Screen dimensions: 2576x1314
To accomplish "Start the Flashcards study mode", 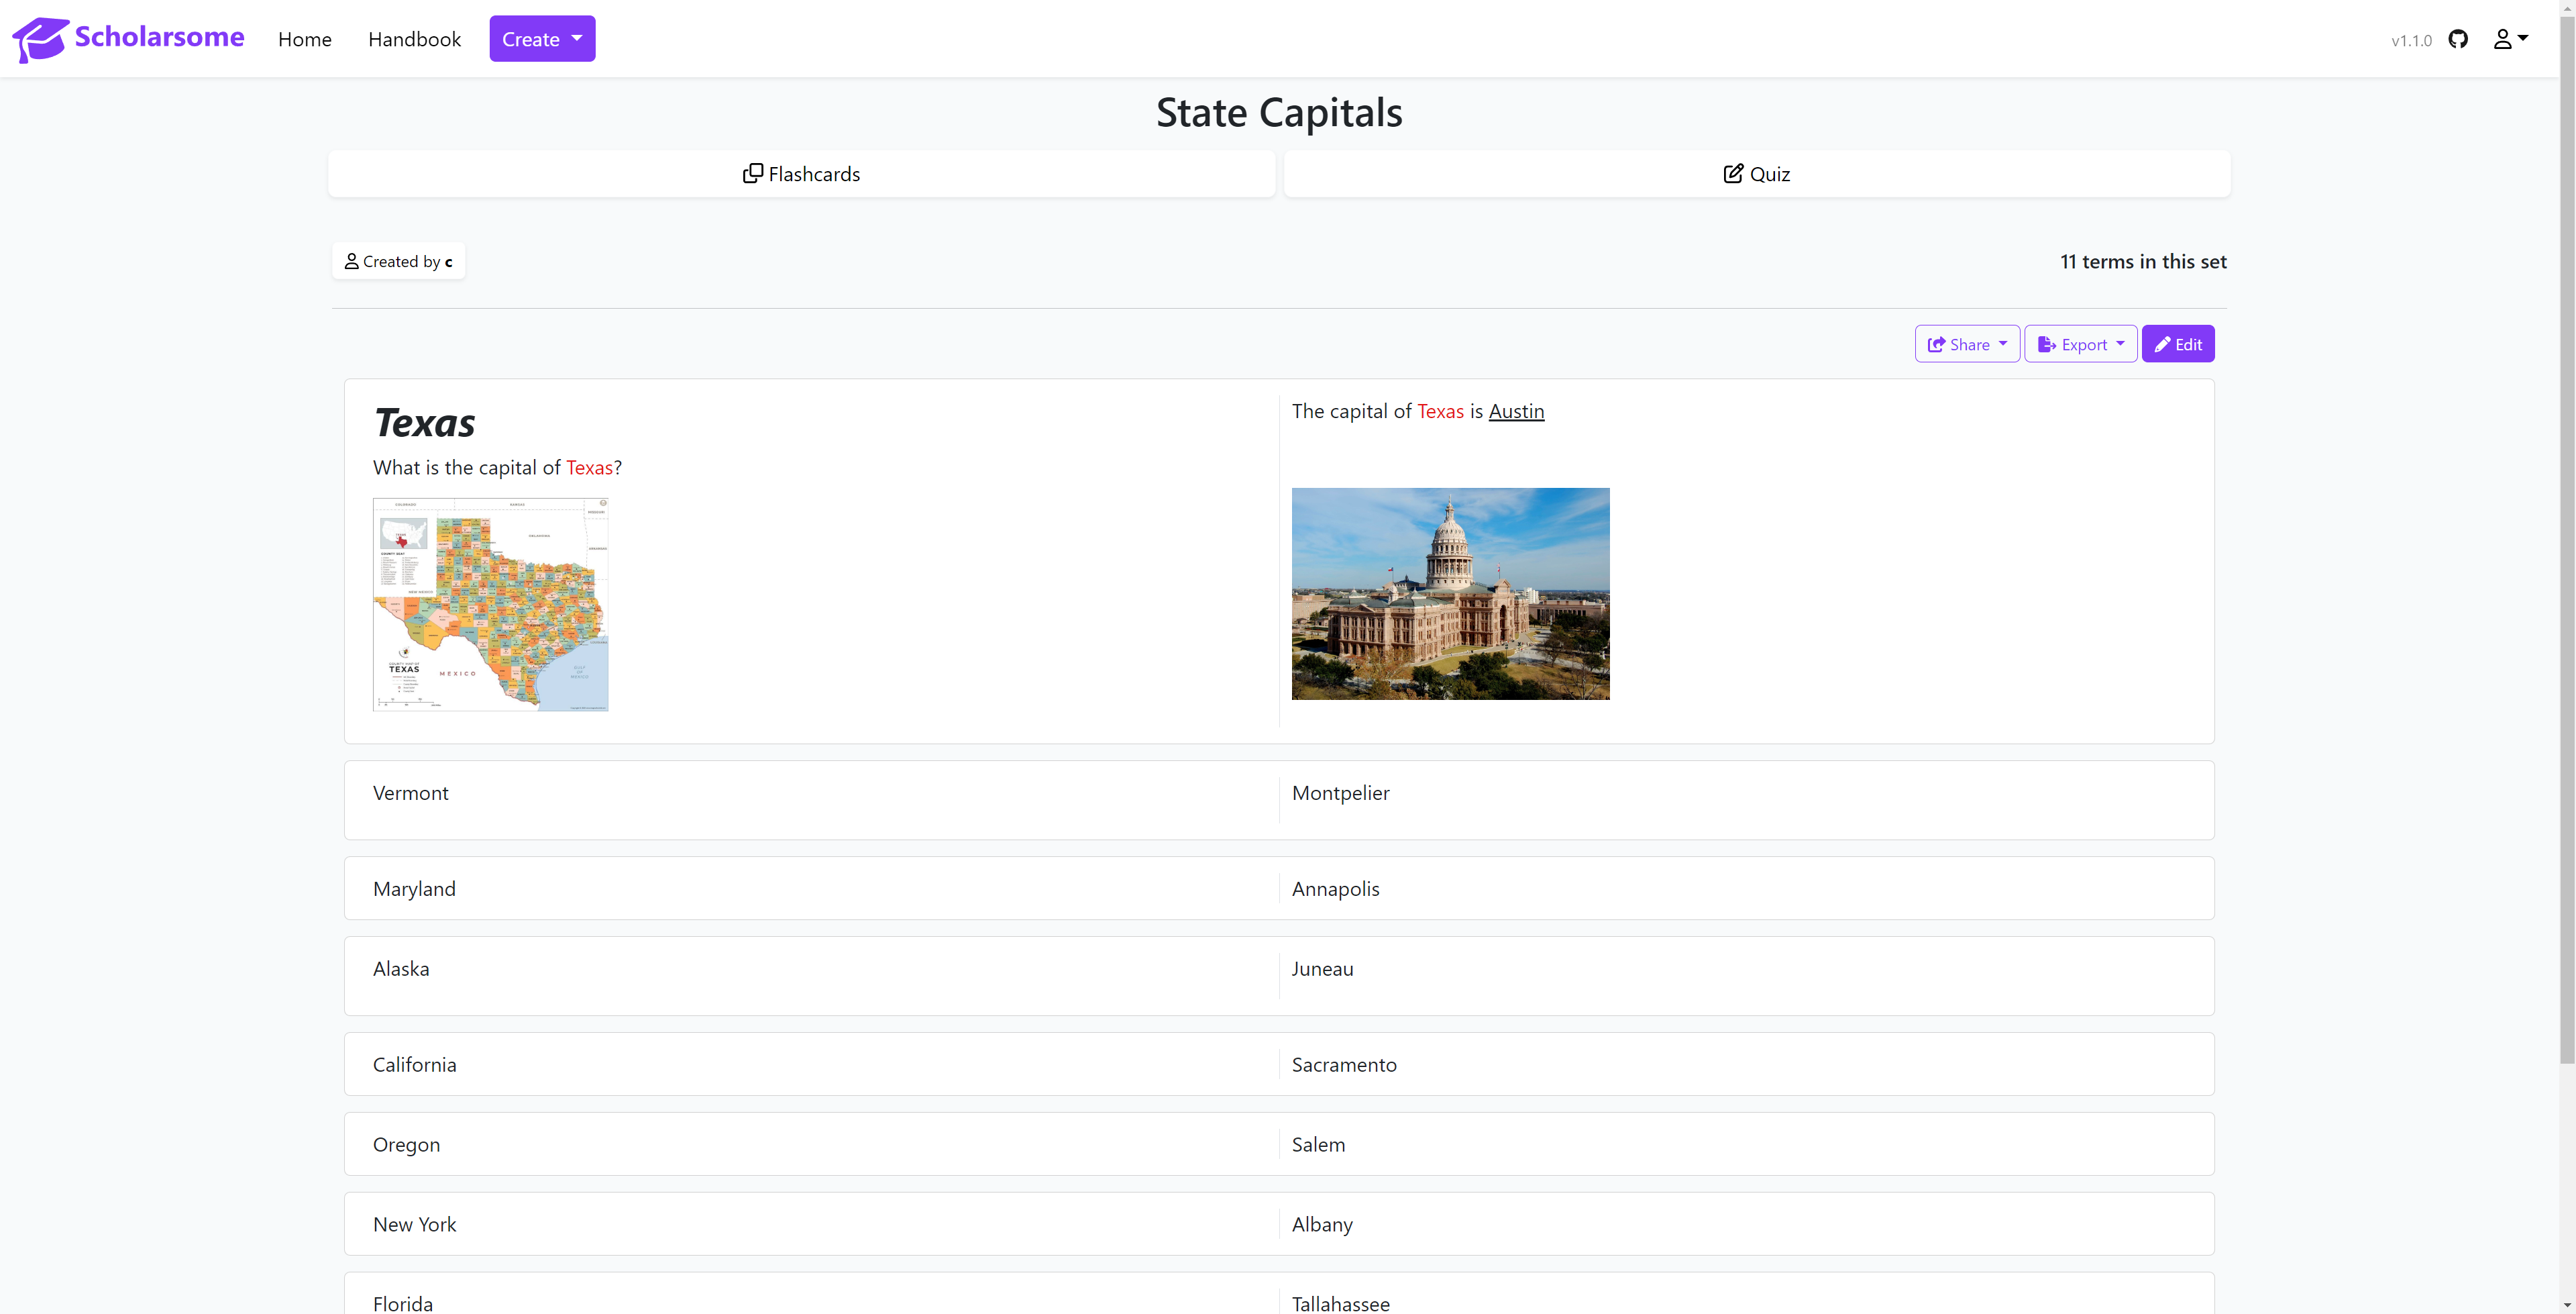I will tap(802, 174).
